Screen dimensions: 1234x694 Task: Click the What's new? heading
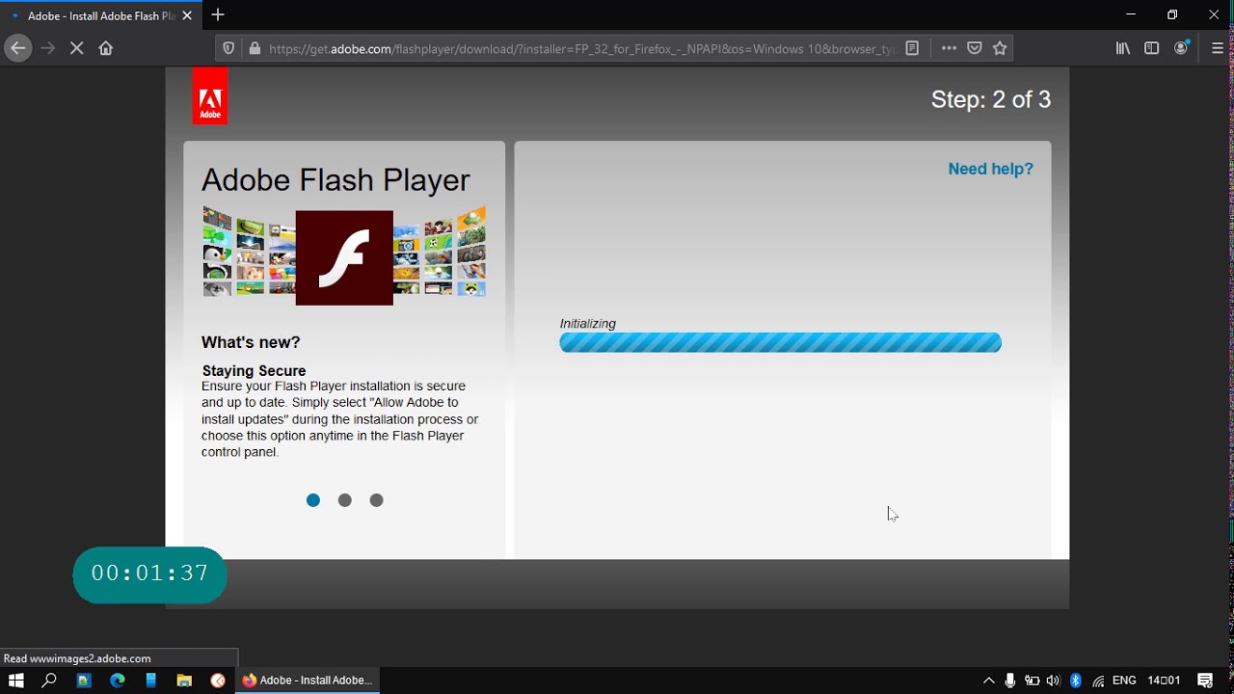(x=251, y=342)
